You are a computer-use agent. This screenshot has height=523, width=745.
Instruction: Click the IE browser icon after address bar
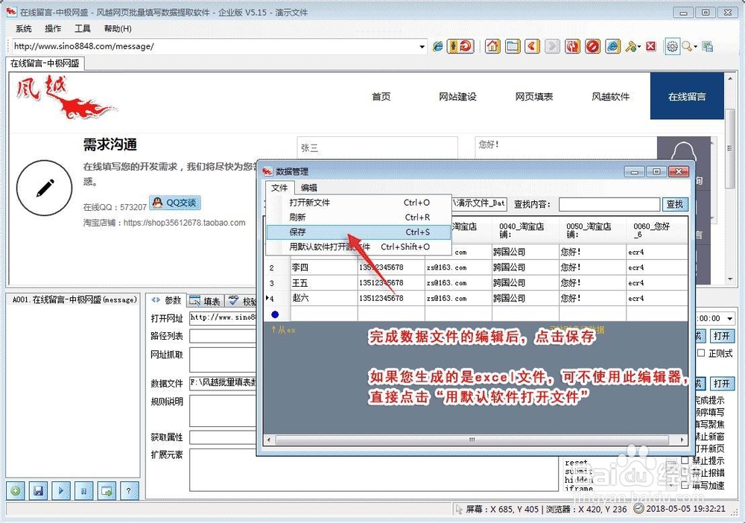(437, 46)
